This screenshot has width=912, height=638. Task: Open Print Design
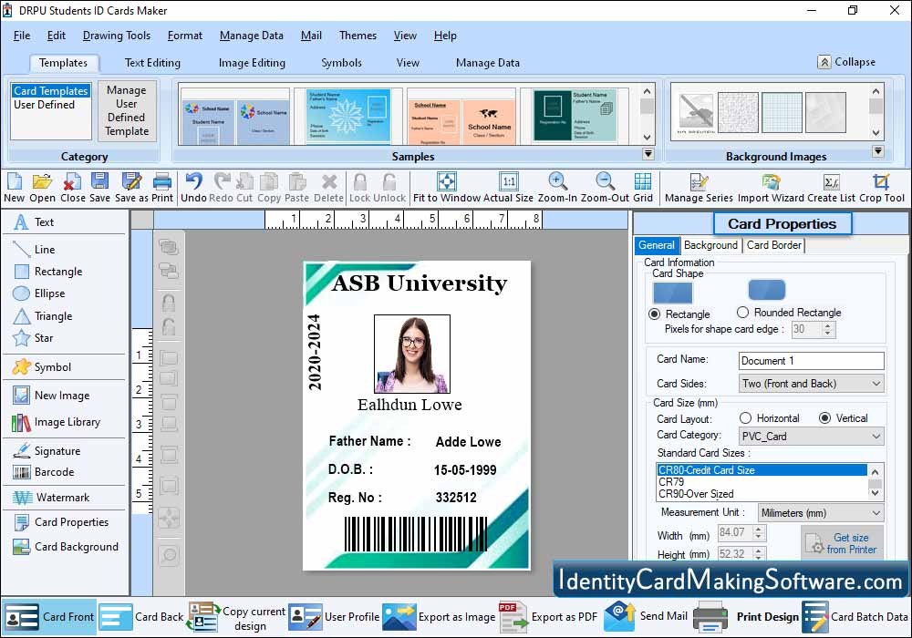(x=747, y=616)
